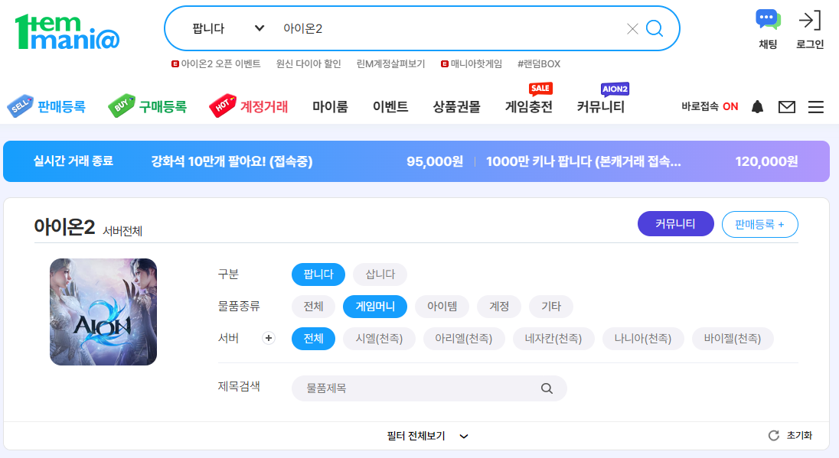The width and height of the screenshot is (839, 458).
Task: Click the SALE badge above 게임충전
Action: point(540,88)
